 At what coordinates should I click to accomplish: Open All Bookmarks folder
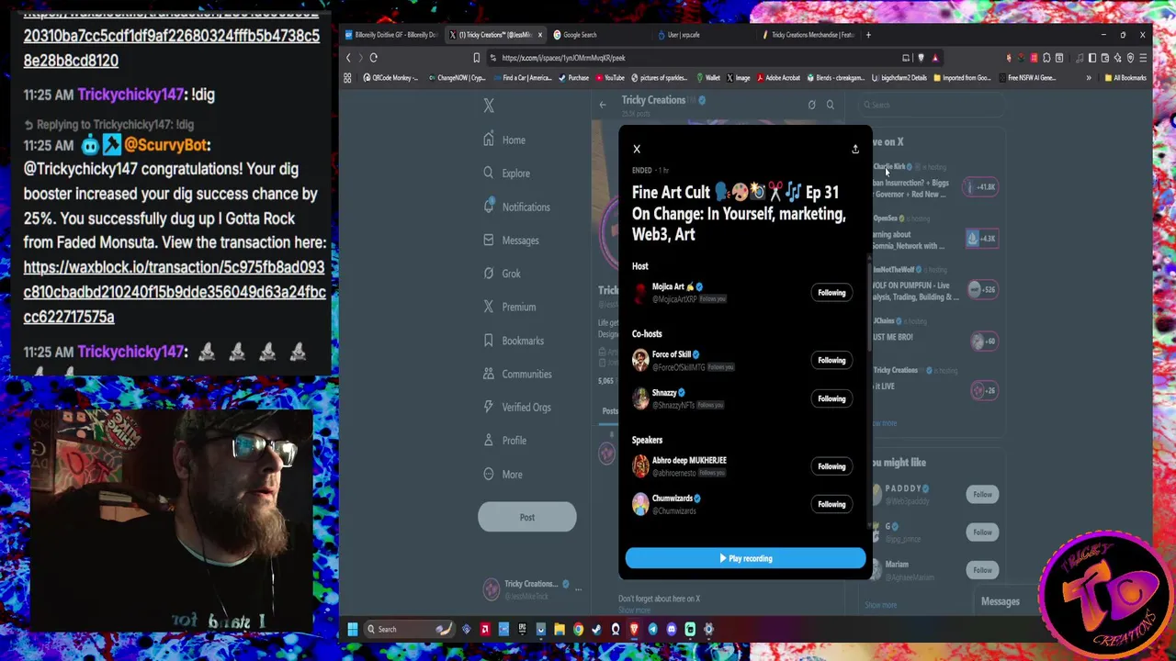pyautogui.click(x=1125, y=78)
